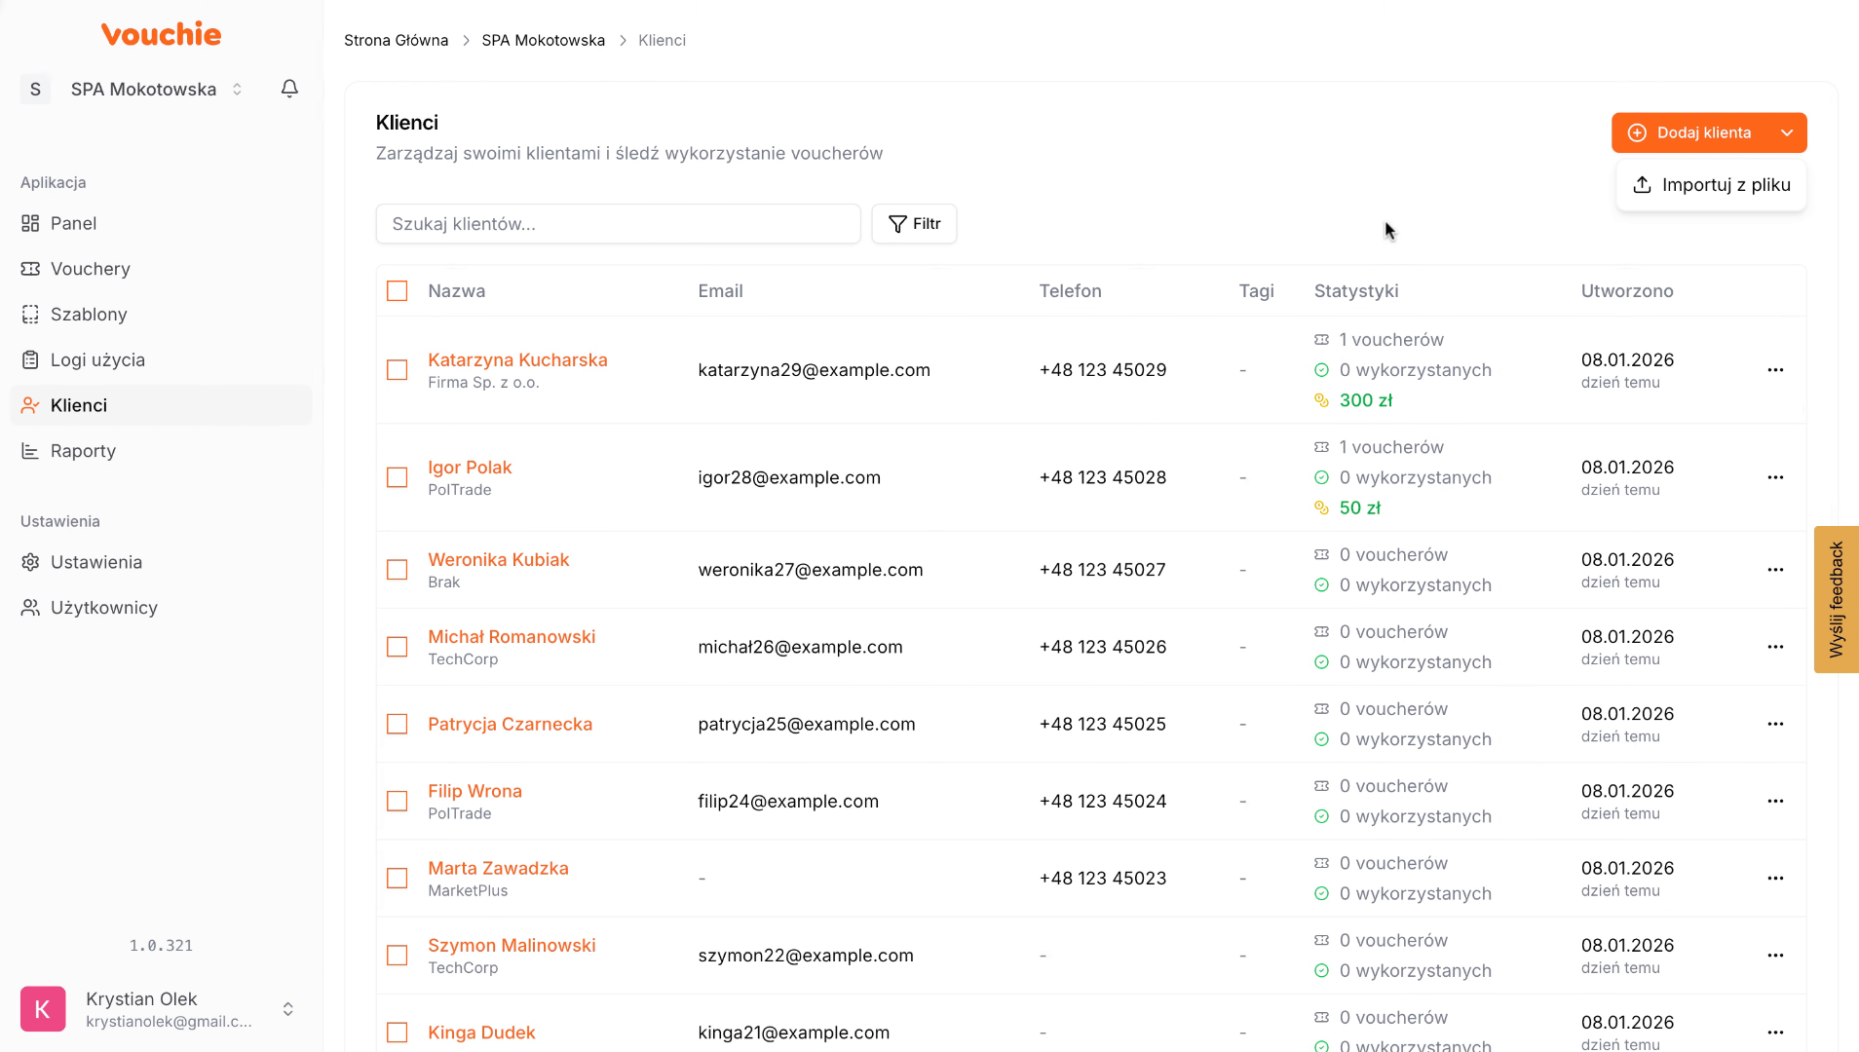Collapse the Dodaj klienta dropdown arrow

(1786, 133)
